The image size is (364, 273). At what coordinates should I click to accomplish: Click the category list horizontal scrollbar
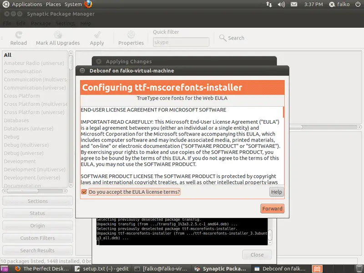click(35, 191)
